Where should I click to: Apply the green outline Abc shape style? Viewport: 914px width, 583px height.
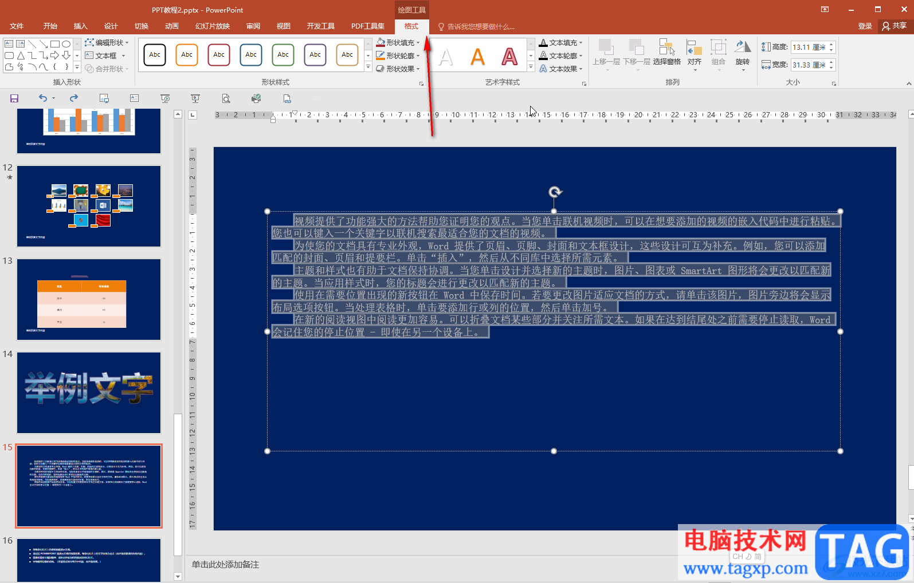[x=283, y=55]
